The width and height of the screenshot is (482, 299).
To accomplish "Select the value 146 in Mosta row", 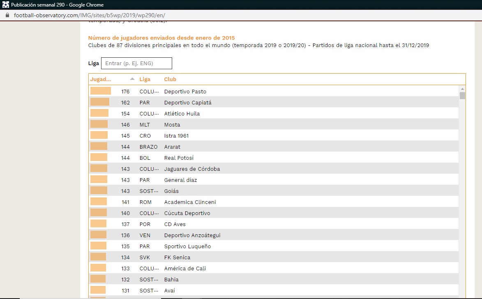I will click(125, 125).
